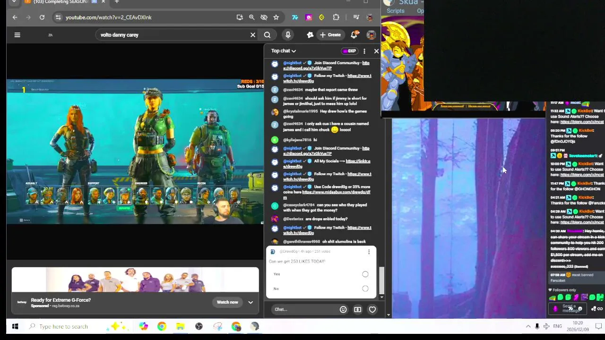605x340 pixels.
Task: Go back using the browser back arrow
Action: tap(15, 17)
